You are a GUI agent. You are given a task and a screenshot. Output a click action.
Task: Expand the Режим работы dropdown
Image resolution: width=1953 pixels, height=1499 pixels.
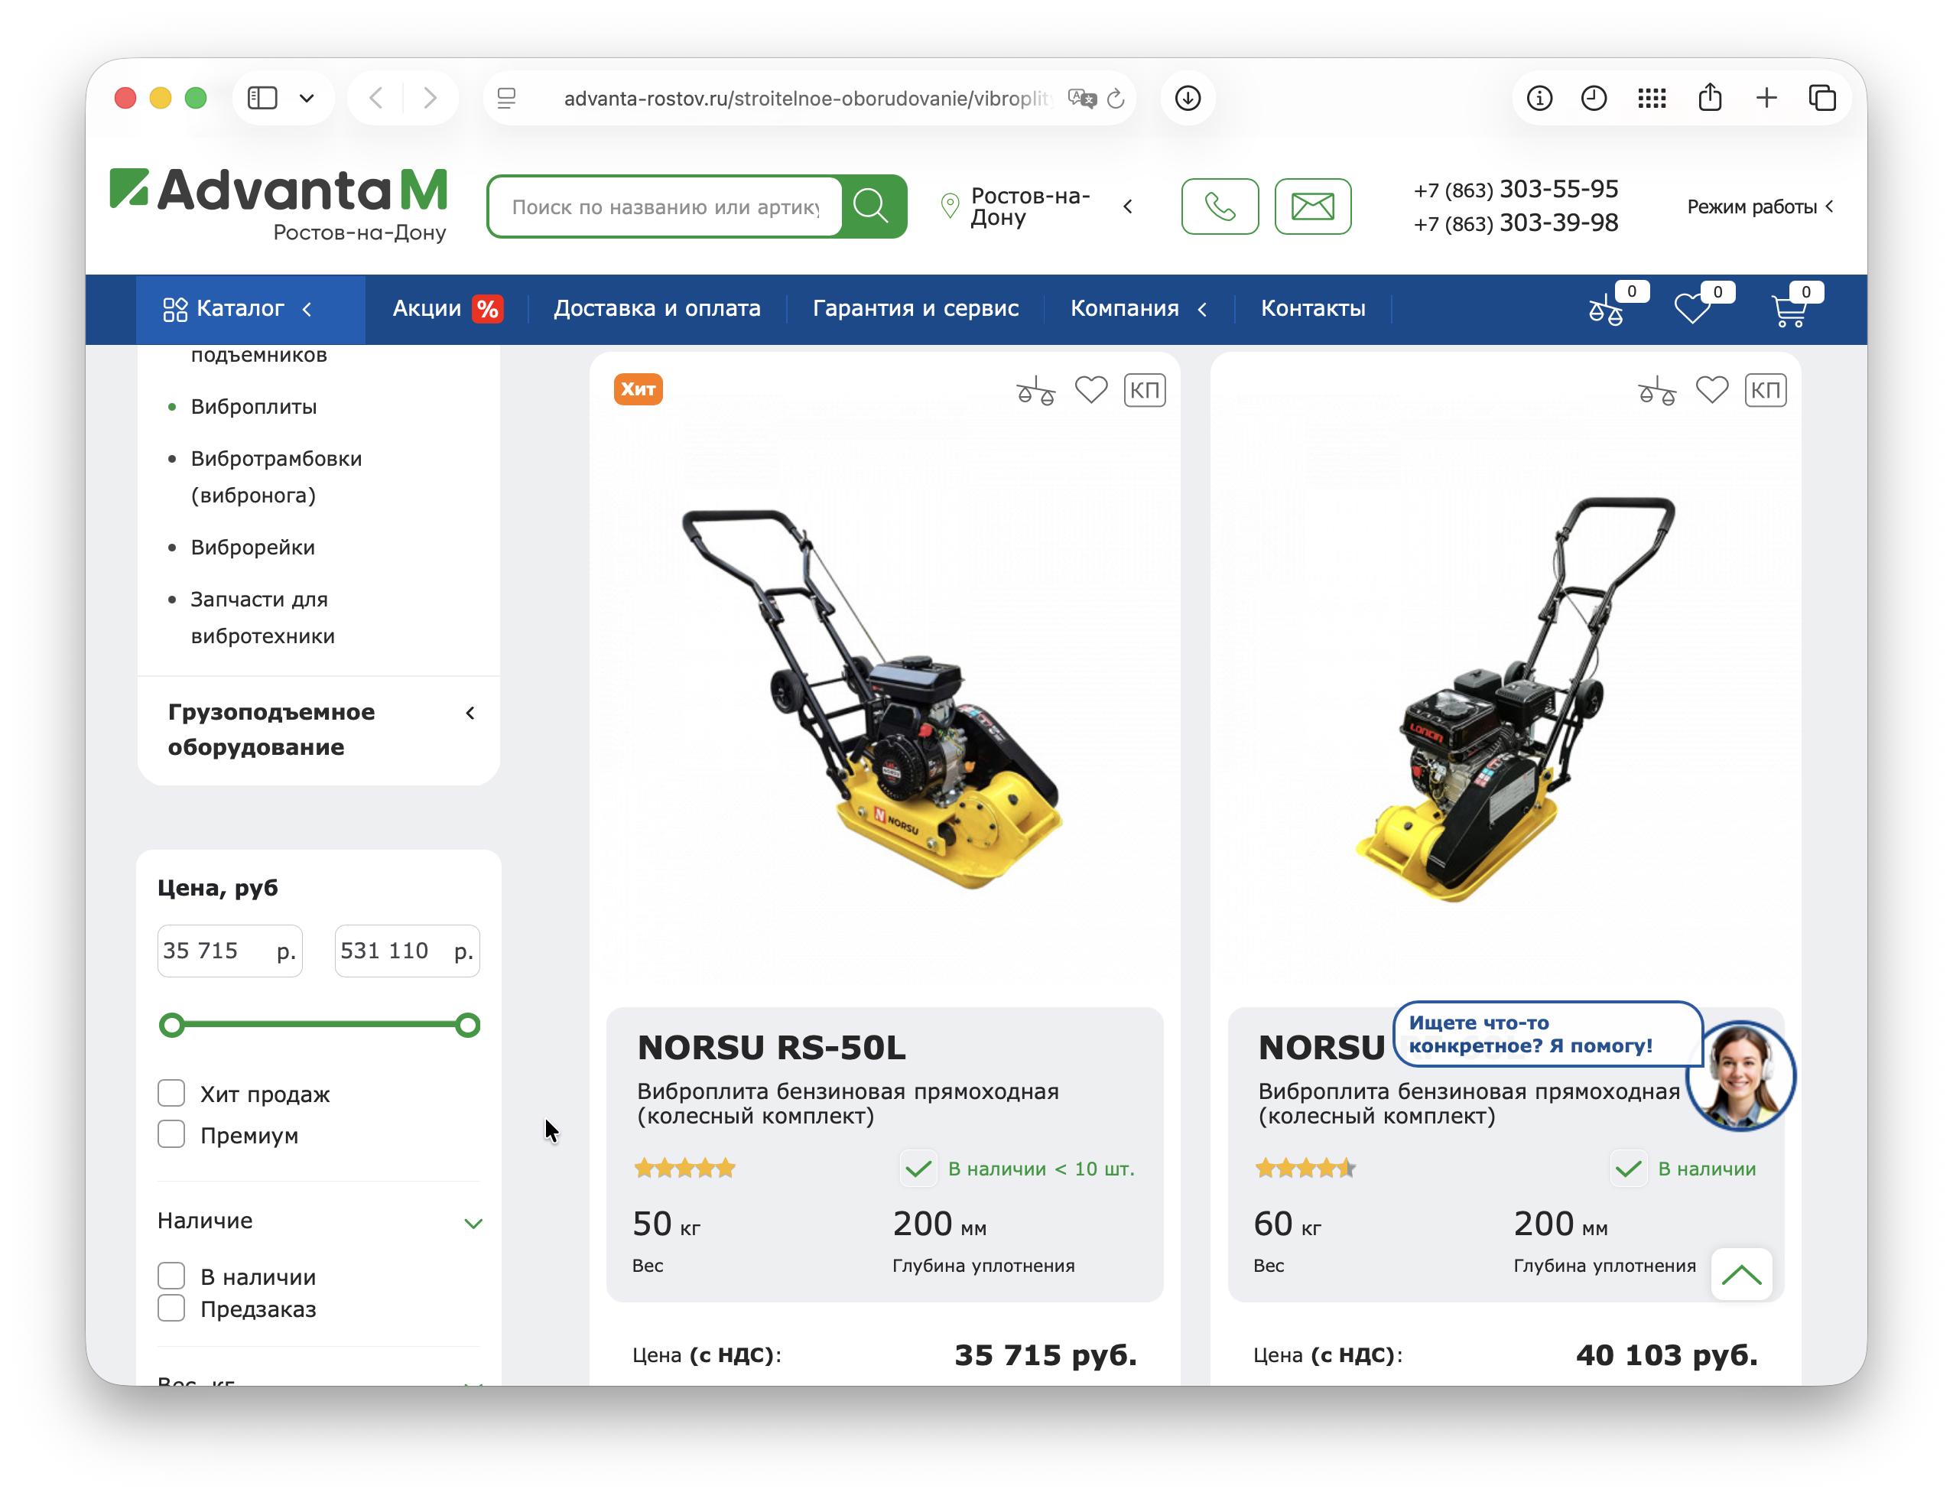(x=1760, y=206)
